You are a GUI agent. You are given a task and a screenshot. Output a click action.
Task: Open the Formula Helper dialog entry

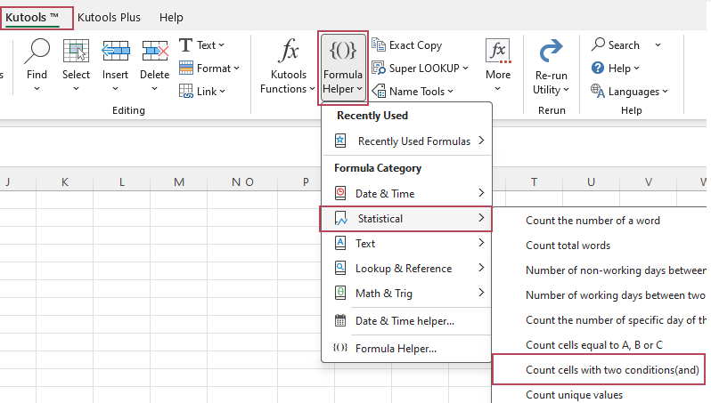[x=407, y=348]
